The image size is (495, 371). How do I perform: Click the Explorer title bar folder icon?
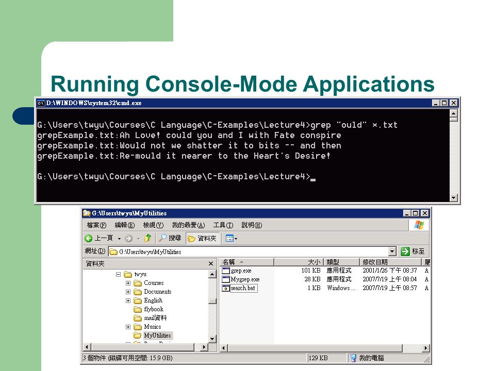click(x=87, y=213)
